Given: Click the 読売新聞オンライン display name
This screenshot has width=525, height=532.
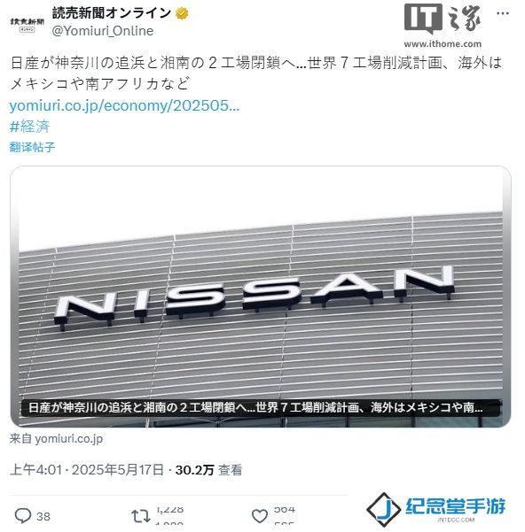Looking at the screenshot, I should point(112,13).
